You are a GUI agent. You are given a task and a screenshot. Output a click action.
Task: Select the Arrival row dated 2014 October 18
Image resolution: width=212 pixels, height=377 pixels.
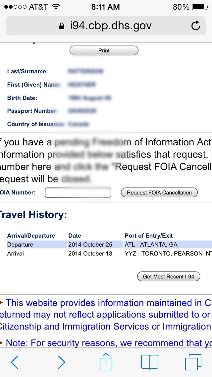(x=109, y=254)
